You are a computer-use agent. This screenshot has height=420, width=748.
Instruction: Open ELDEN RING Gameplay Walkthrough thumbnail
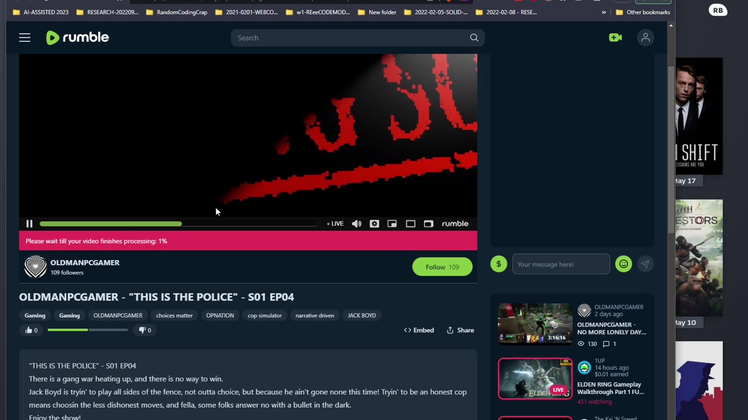coord(535,379)
